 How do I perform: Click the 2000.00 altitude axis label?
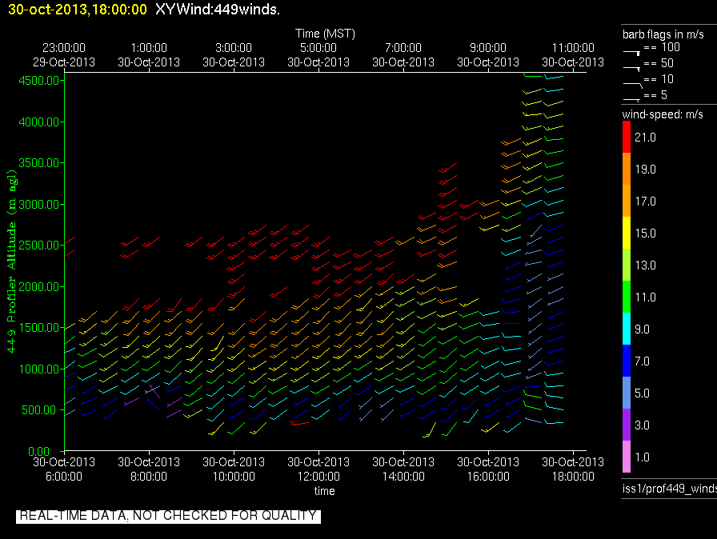[x=39, y=287]
